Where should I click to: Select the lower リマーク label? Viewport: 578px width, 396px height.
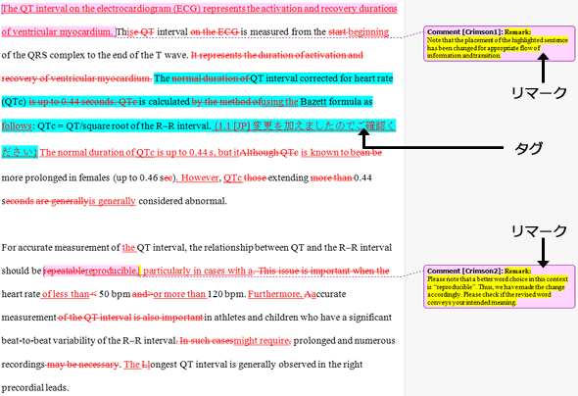539,230
